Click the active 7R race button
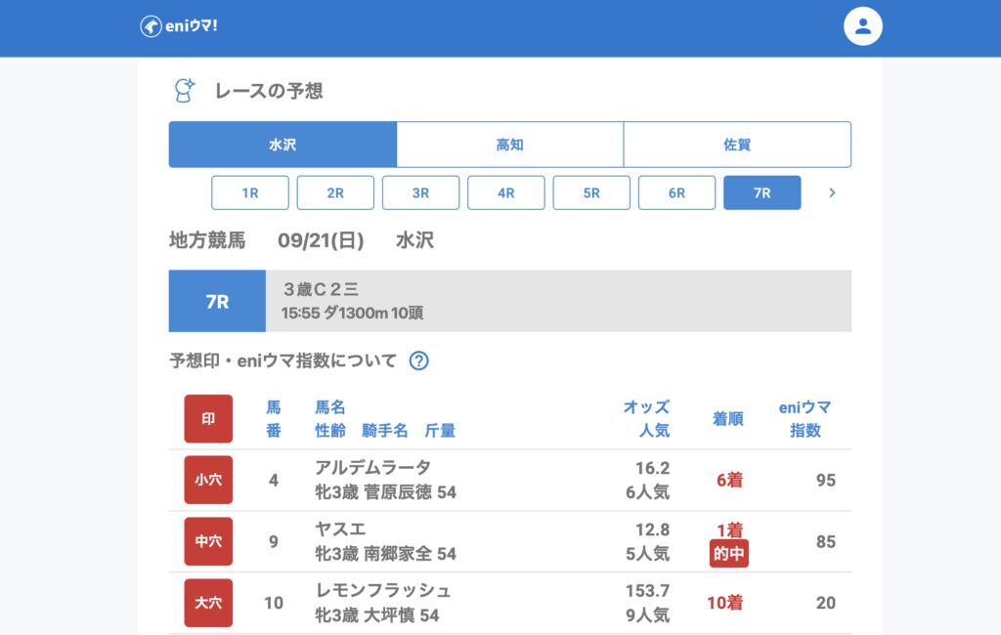The image size is (1001, 635). pos(762,192)
